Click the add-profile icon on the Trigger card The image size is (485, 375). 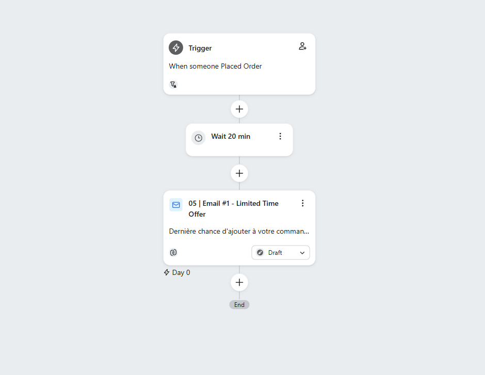pyautogui.click(x=303, y=46)
